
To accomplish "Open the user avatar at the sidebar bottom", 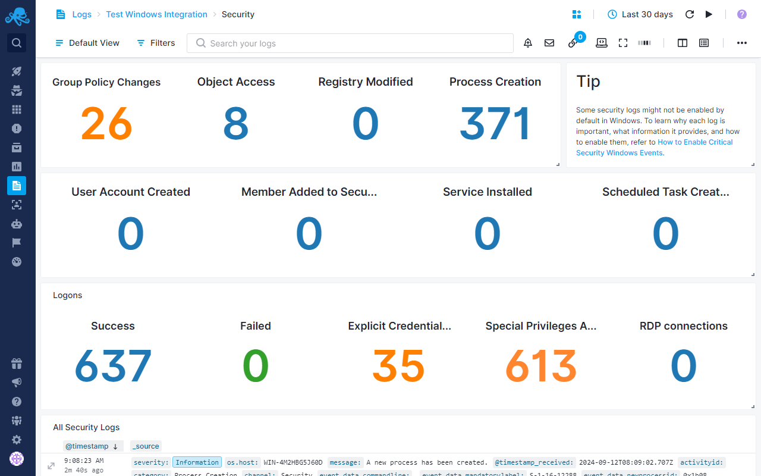I will click(x=17, y=459).
